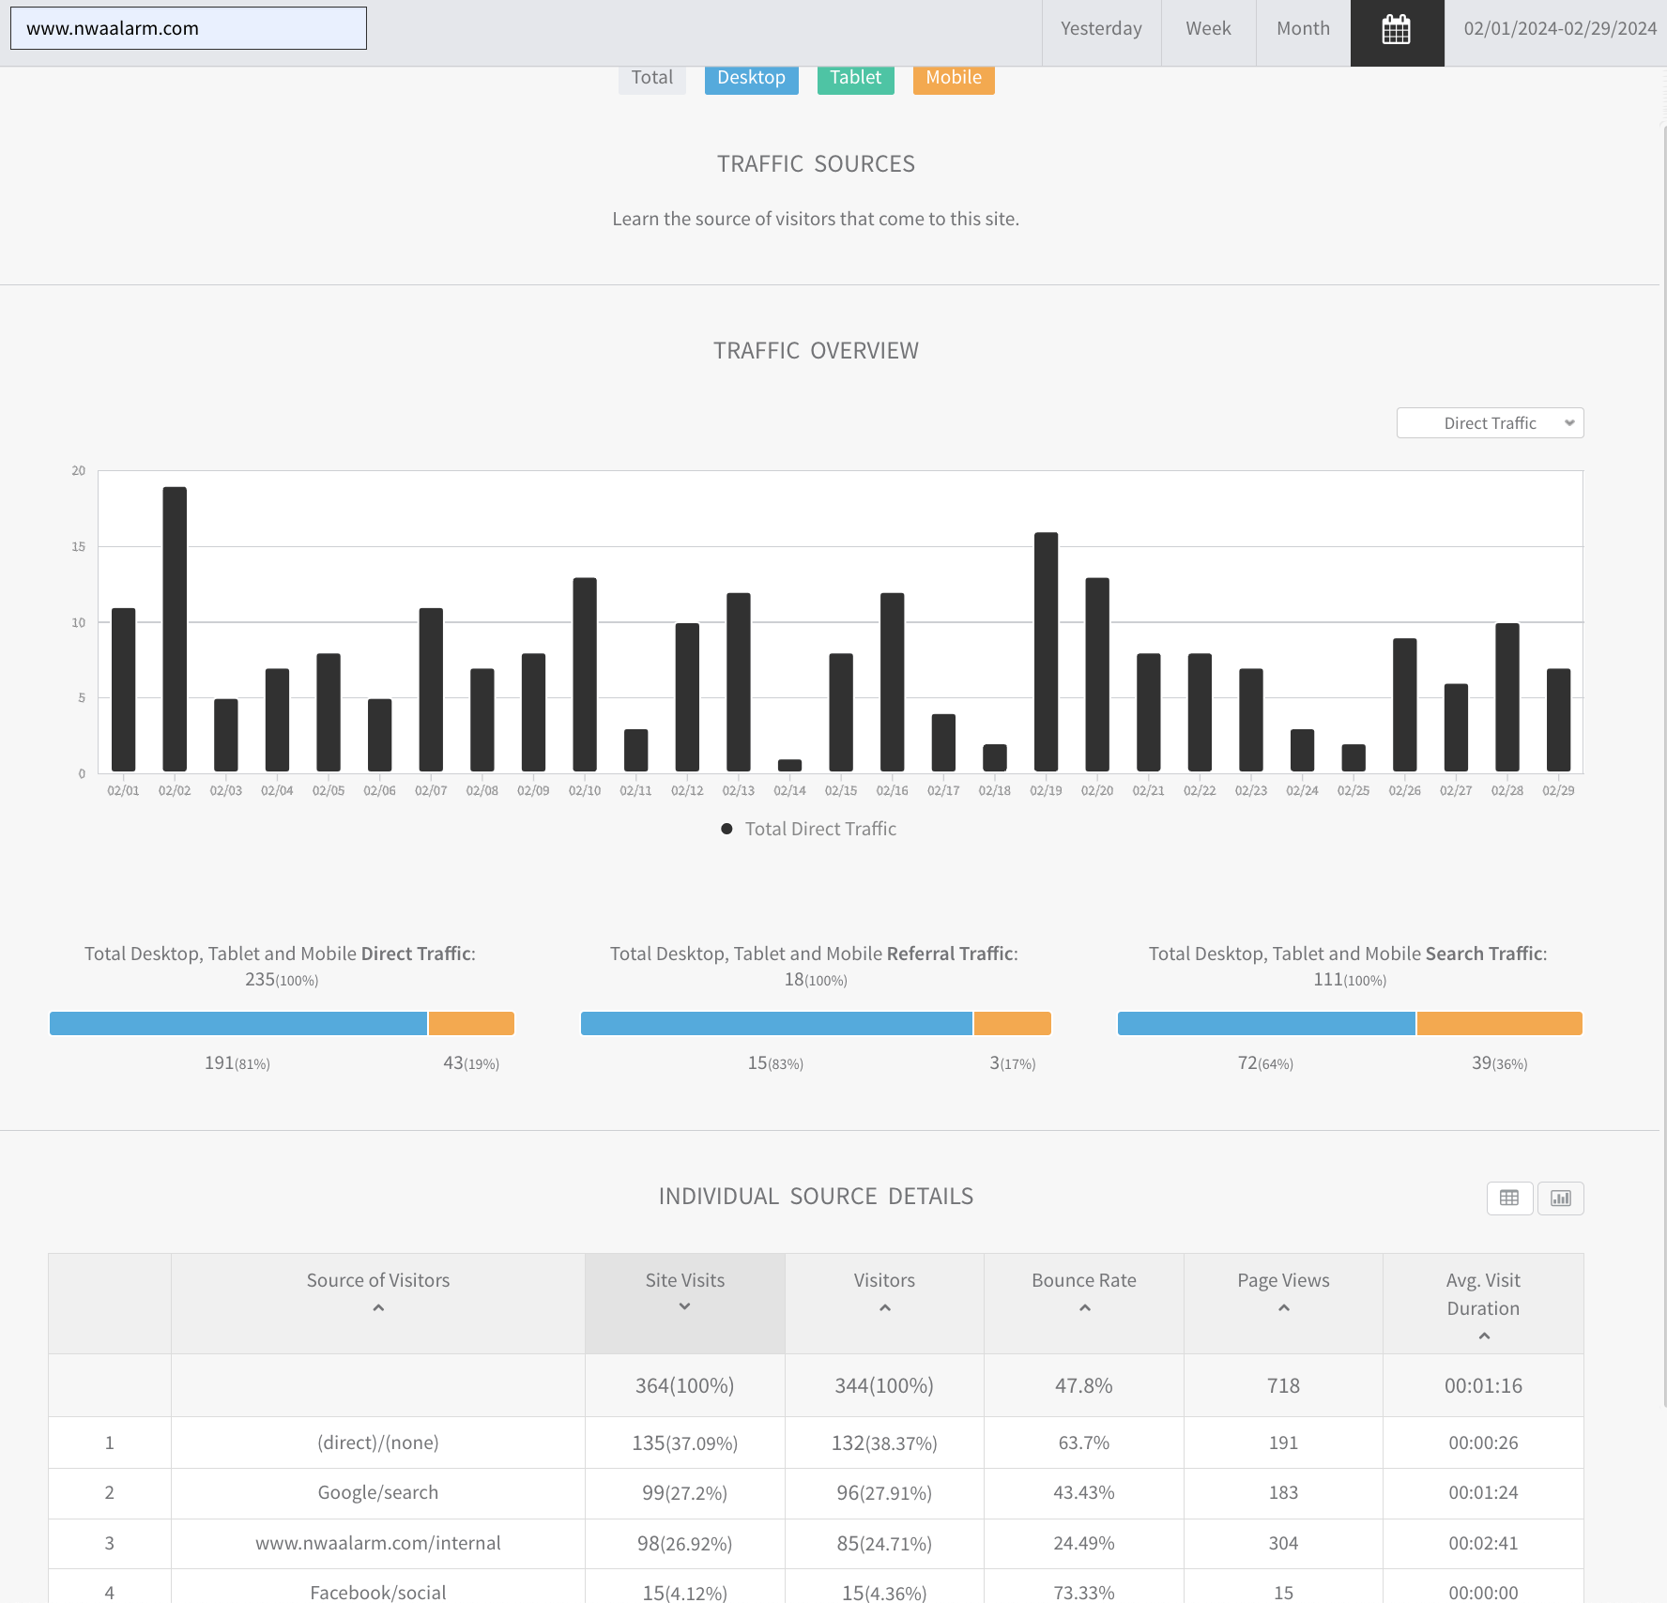Click the 191(81%) desktop direct value

237,1063
